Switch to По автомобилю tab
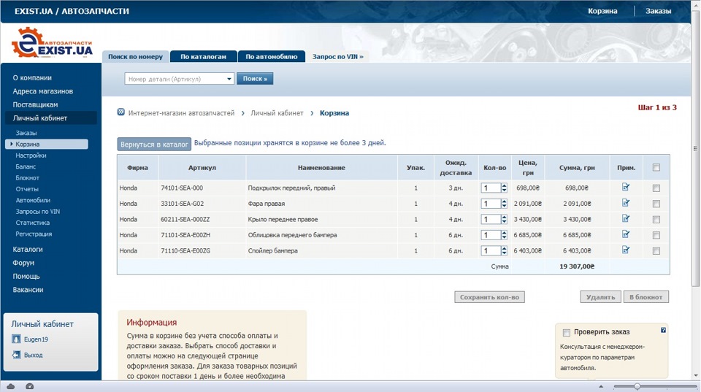This screenshot has width=701, height=392. 272,57
